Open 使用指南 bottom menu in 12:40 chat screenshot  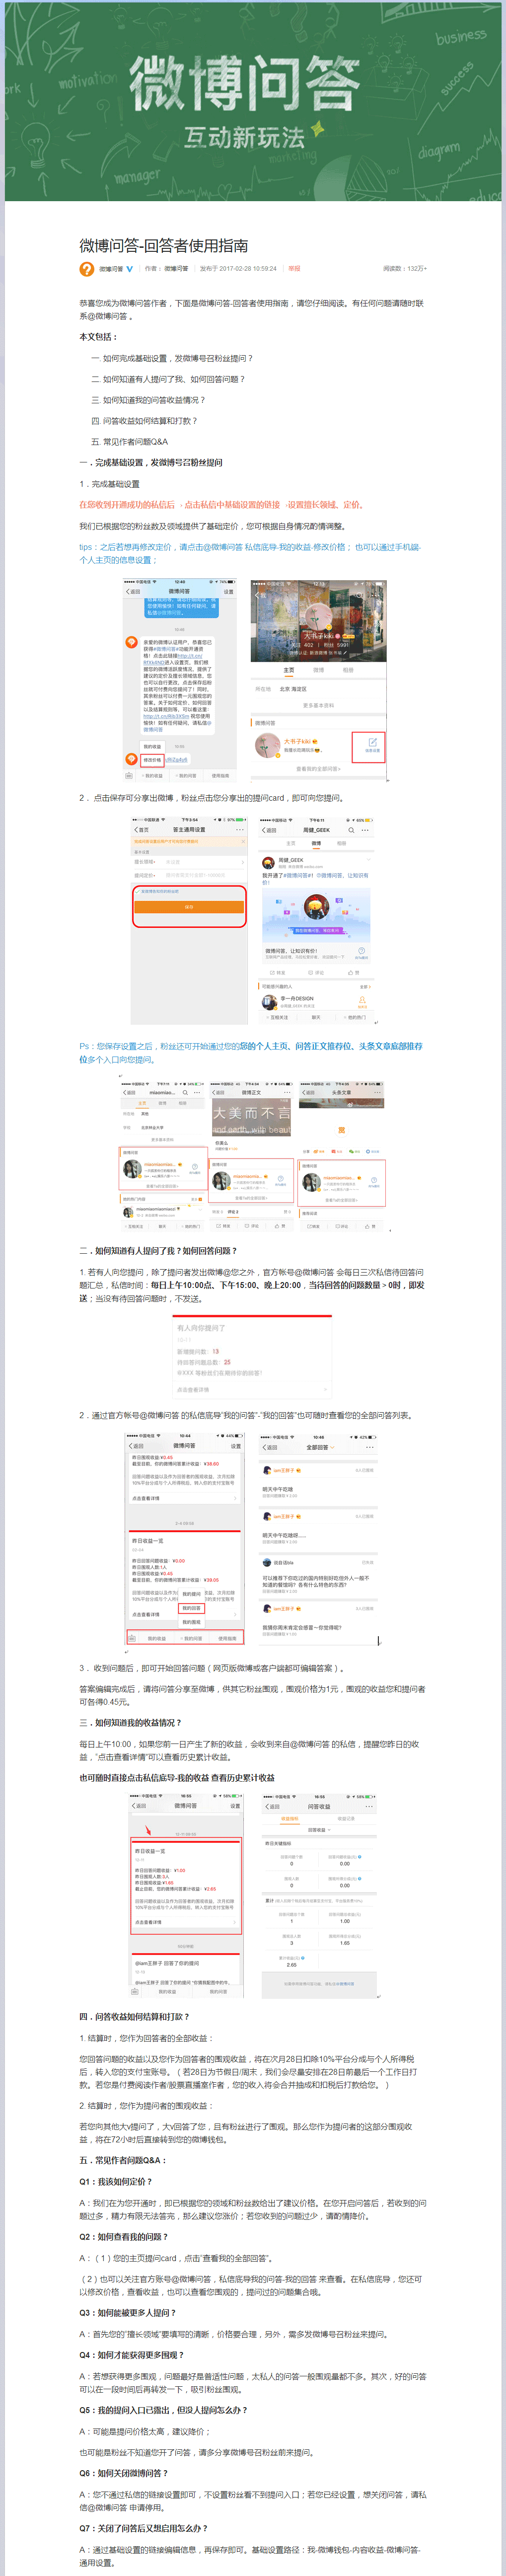point(220,775)
